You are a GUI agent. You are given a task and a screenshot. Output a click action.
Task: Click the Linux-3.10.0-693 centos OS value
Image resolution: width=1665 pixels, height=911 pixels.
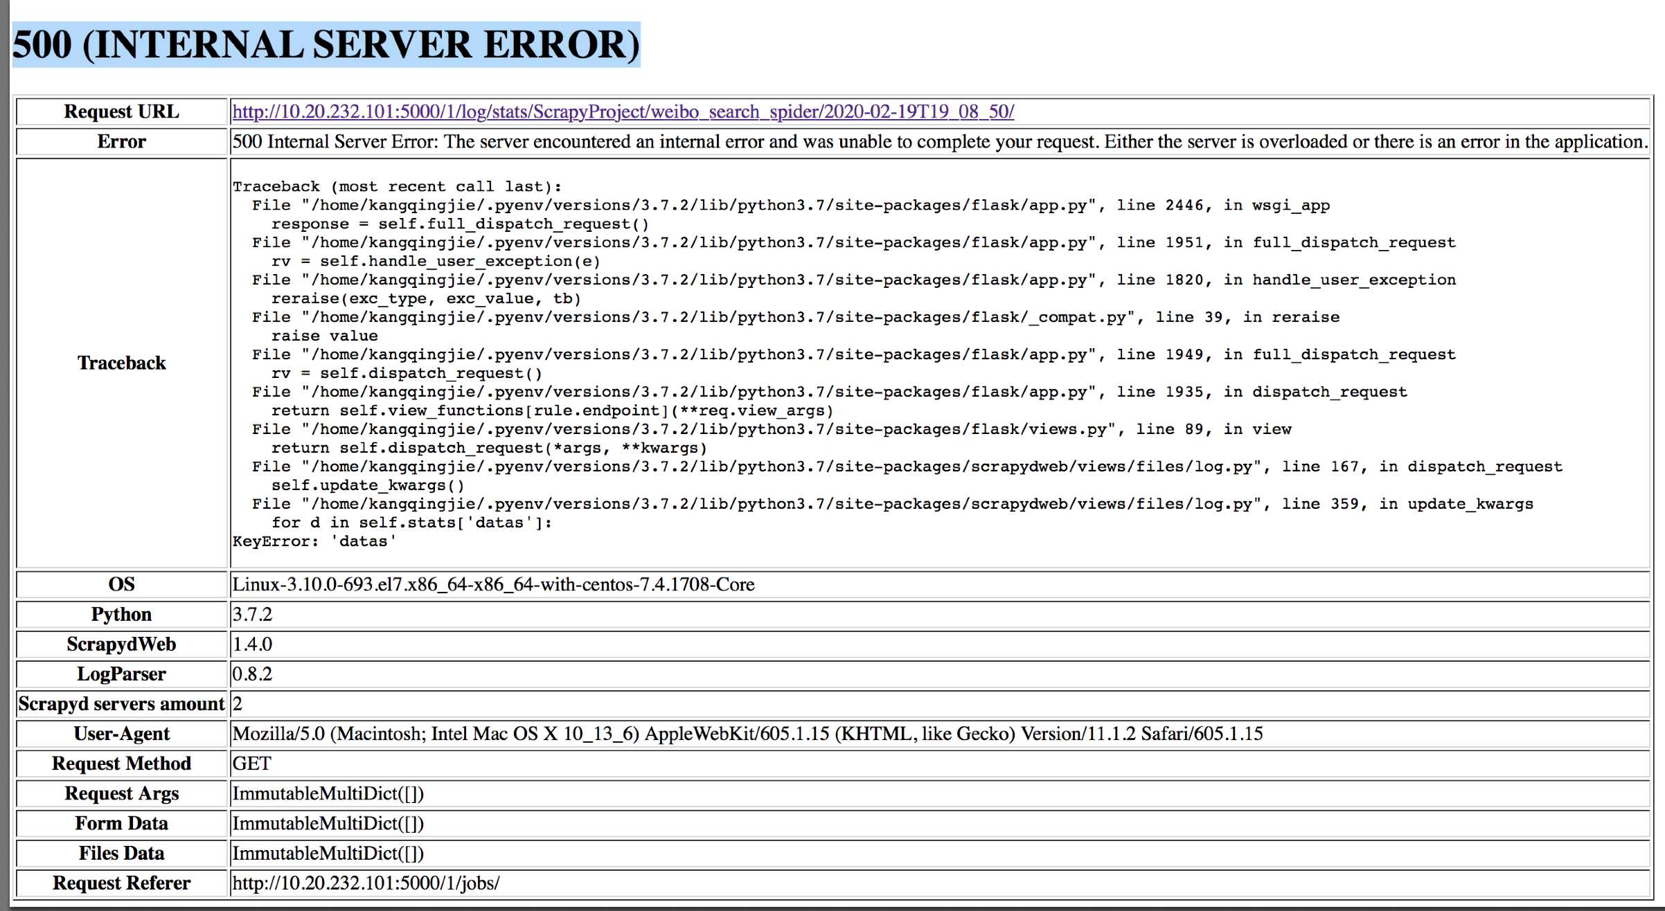pos(494,584)
